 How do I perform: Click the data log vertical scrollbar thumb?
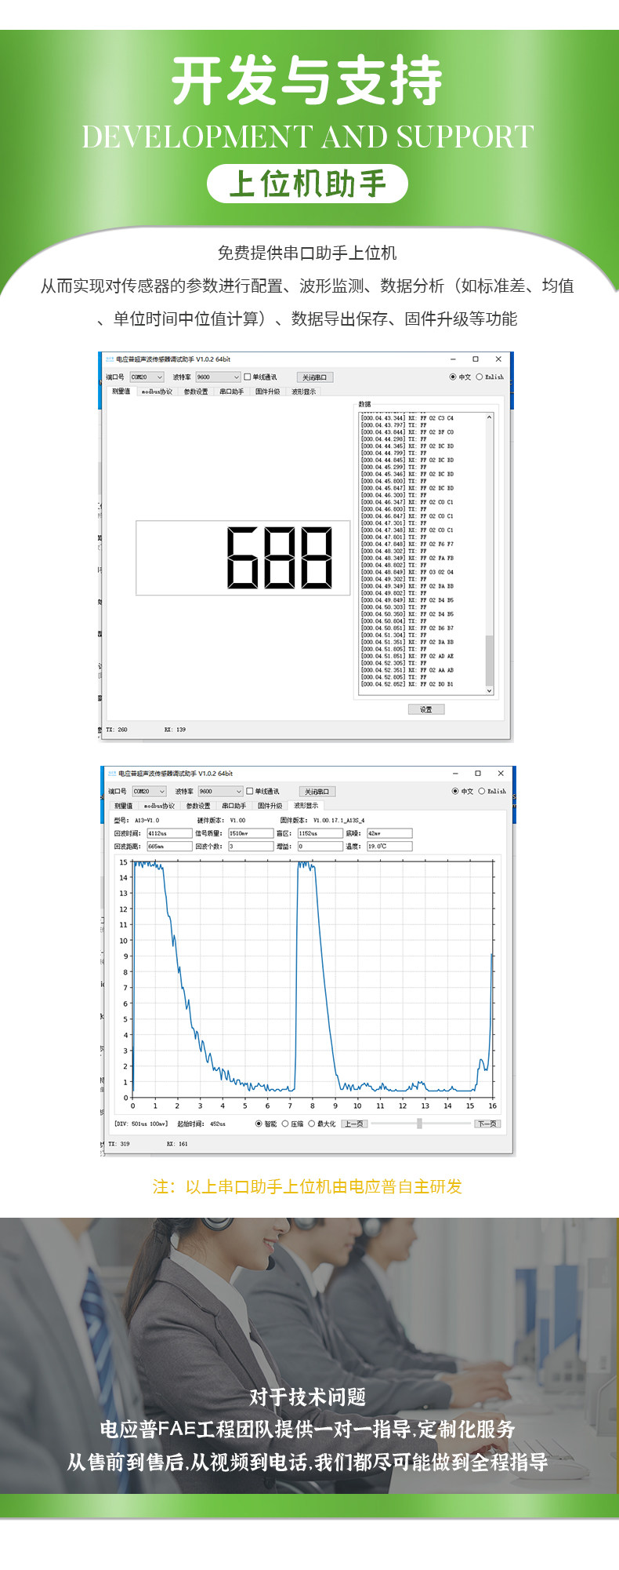490,660
